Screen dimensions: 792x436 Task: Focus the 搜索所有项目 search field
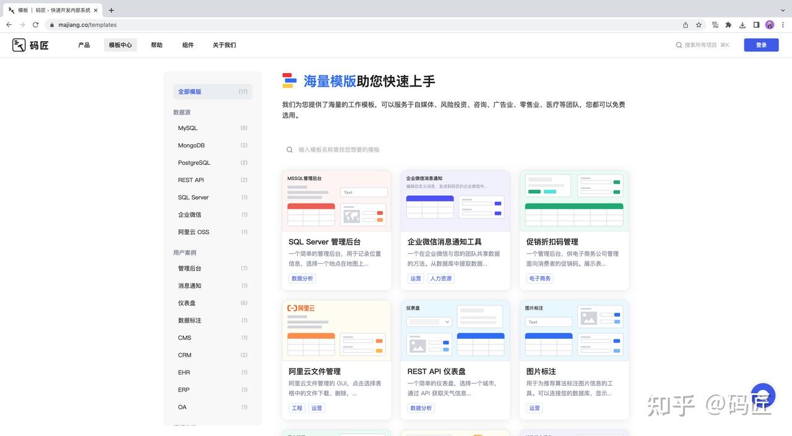pyautogui.click(x=702, y=45)
